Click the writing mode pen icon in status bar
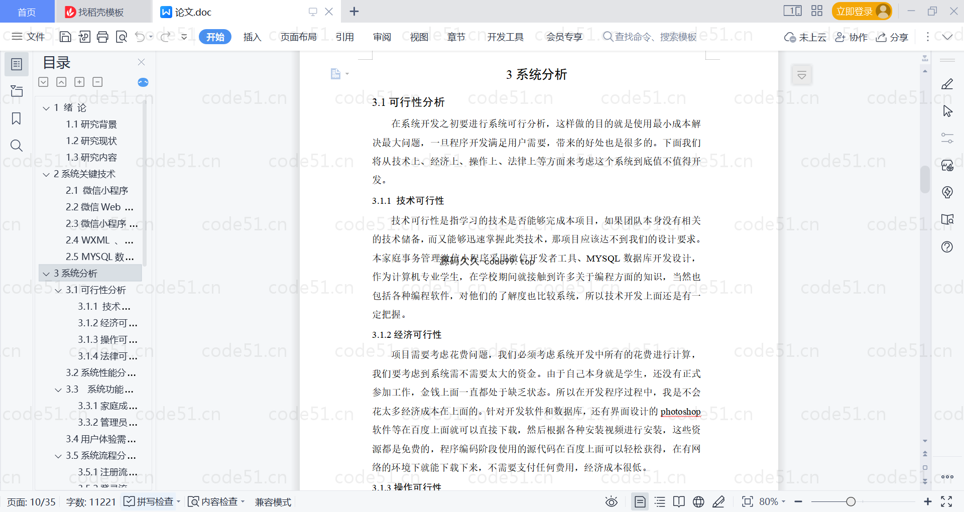The image size is (964, 512). (x=718, y=501)
